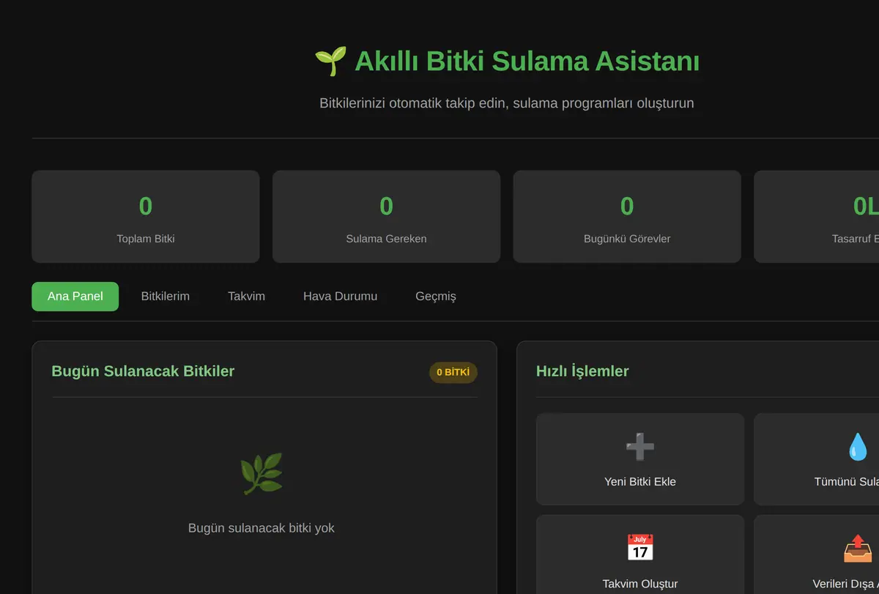Click the Hızlı İşlemler heading

[582, 371]
